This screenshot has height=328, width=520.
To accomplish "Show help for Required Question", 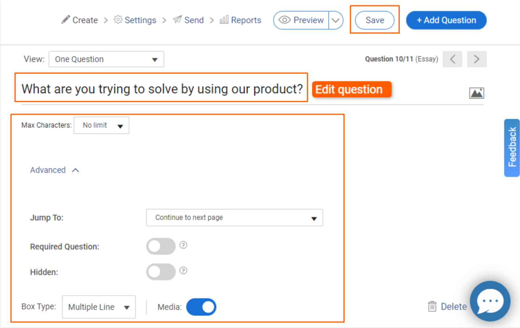I will point(183,245).
